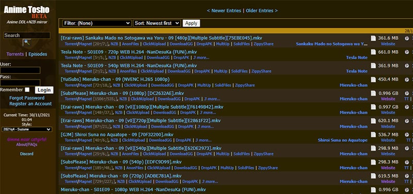Click clock icon in Sankaku Mado 480p row

pos(407,38)
